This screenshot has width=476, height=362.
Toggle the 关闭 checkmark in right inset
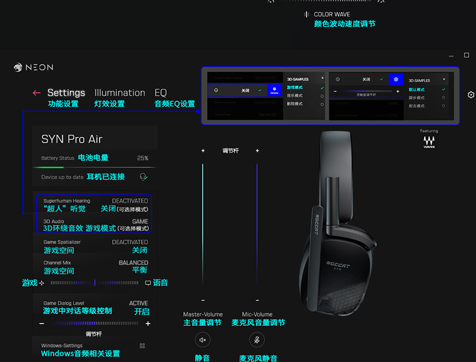point(381,79)
